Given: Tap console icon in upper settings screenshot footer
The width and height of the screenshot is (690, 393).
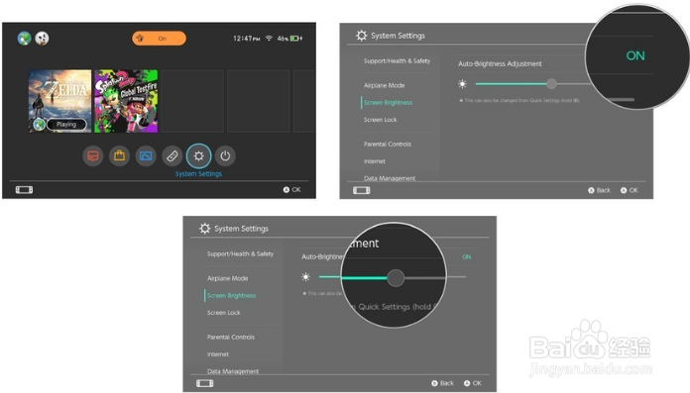Looking at the screenshot, I should coord(361,190).
